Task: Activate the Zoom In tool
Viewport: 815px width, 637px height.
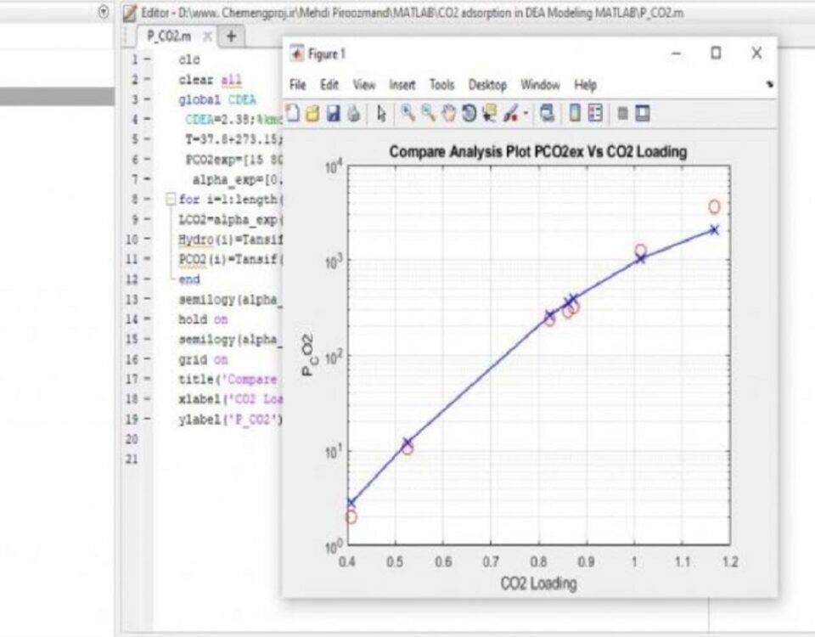Action: 408,113
